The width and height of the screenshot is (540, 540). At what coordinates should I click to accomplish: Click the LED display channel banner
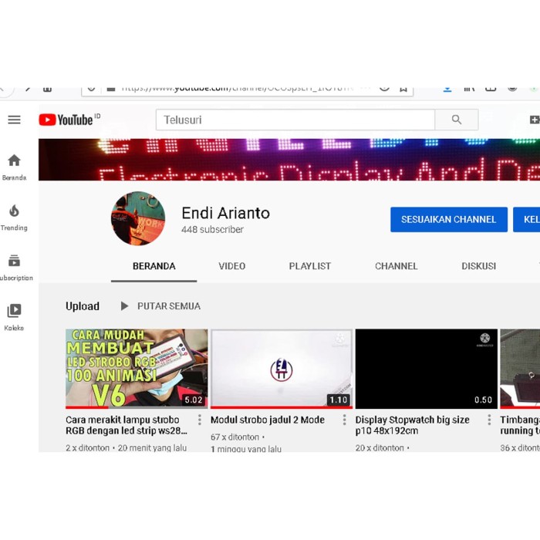click(289, 160)
